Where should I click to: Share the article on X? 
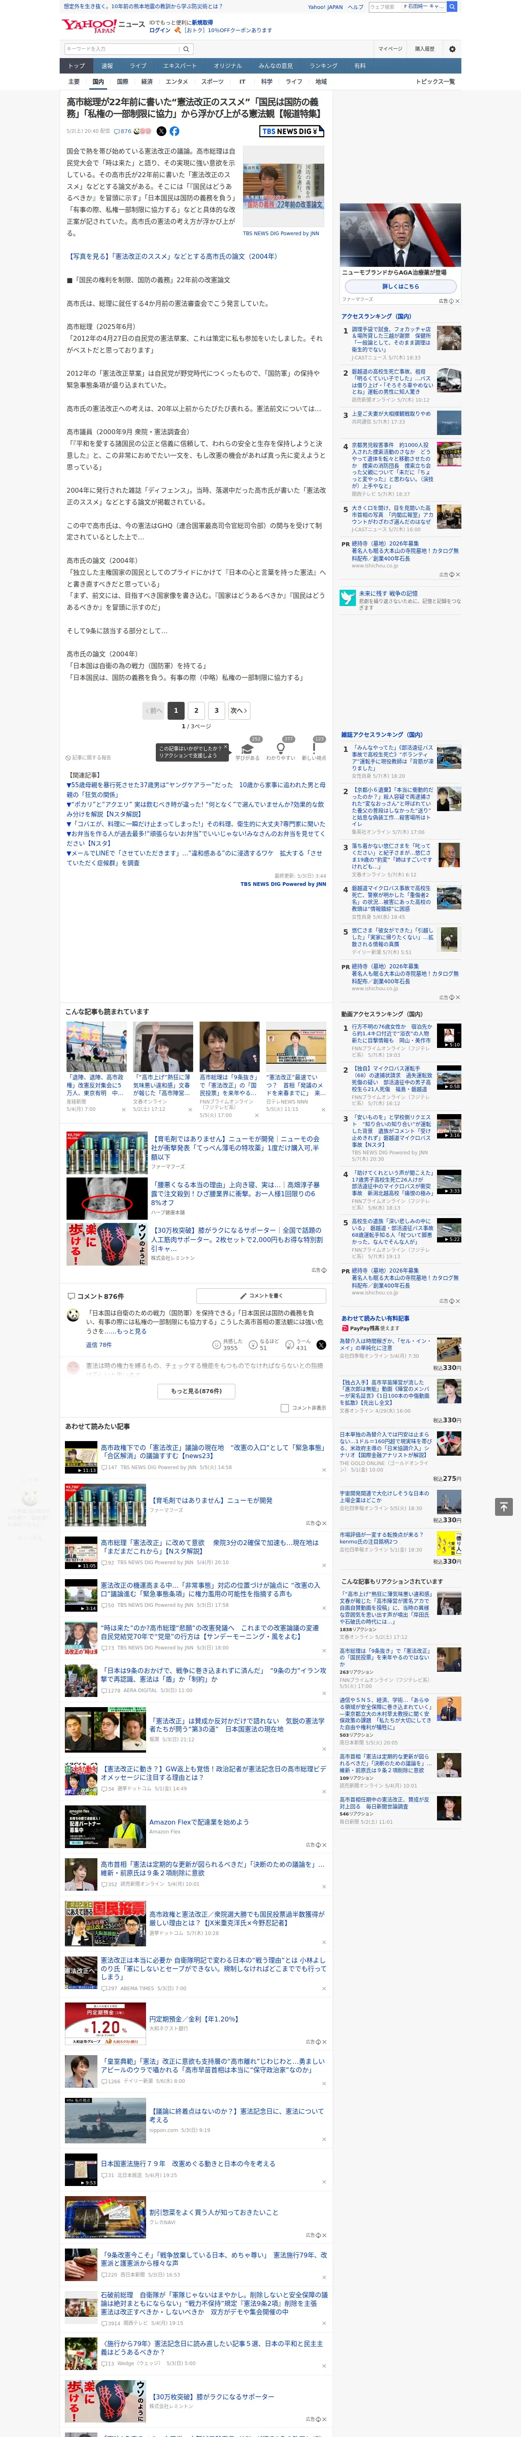[x=161, y=132]
